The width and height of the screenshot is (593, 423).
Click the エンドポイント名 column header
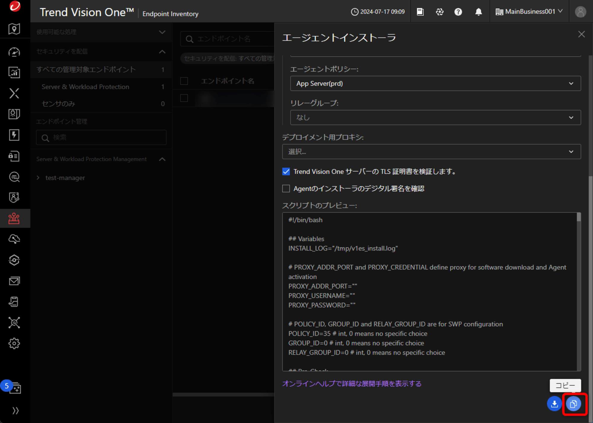[227, 81]
